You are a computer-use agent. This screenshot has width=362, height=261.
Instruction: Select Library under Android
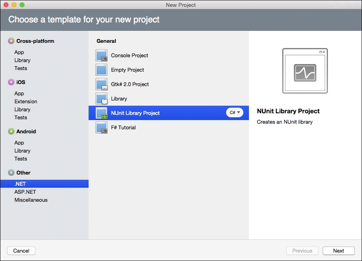22,151
